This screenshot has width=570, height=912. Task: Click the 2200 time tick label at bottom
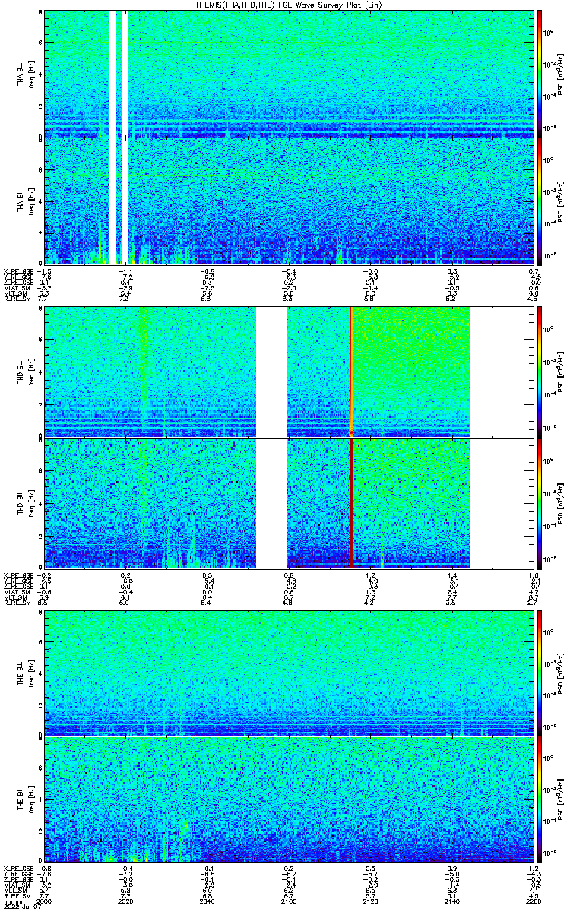click(x=533, y=900)
